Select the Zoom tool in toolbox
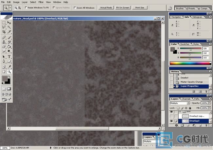 (x=9, y=72)
